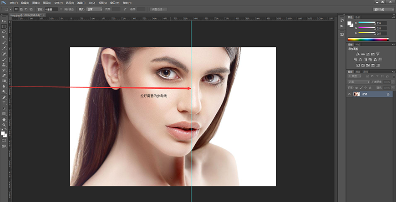Viewport: 396px width, 202px height.
Task: Click the R channel color slider
Action: (367, 23)
